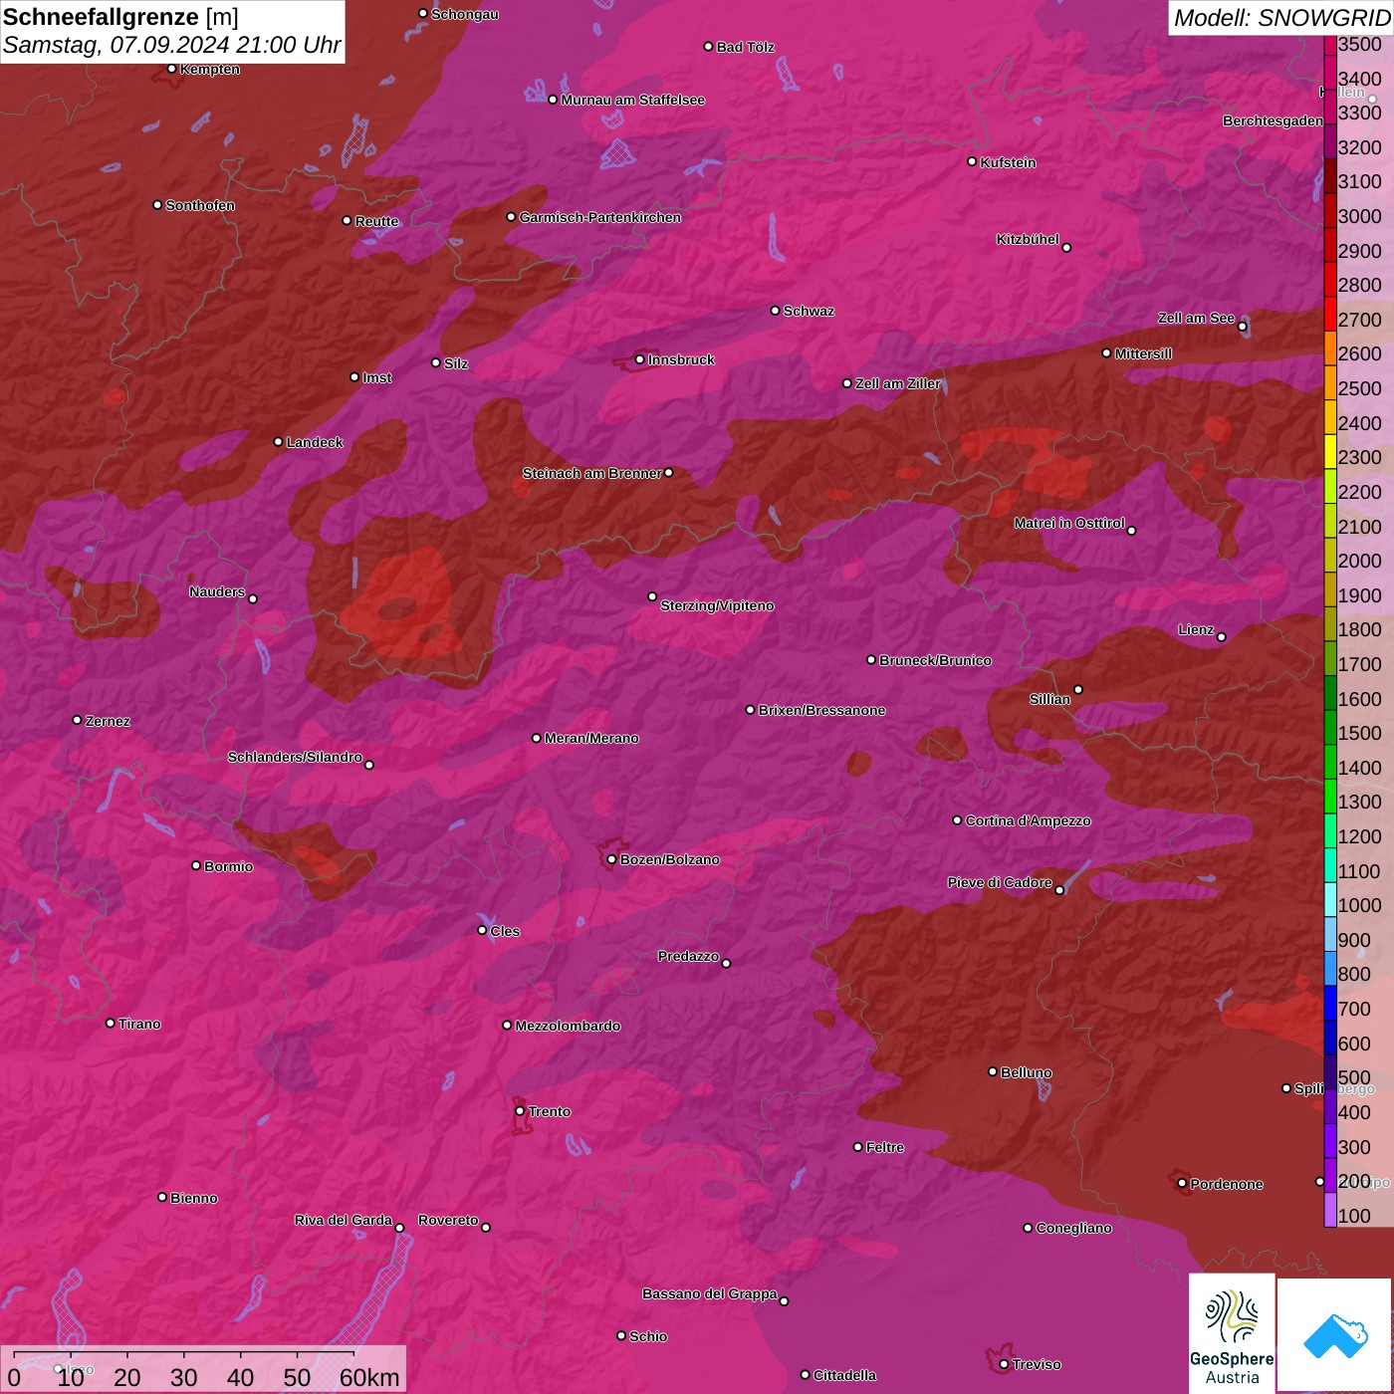Screen dimensions: 1394x1394
Task: Click the GeoSphere Austria logo
Action: point(1232,1332)
